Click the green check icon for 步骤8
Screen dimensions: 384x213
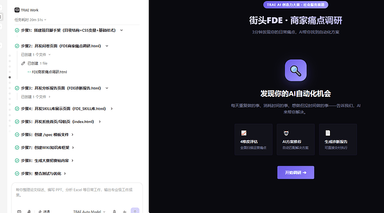17,161
